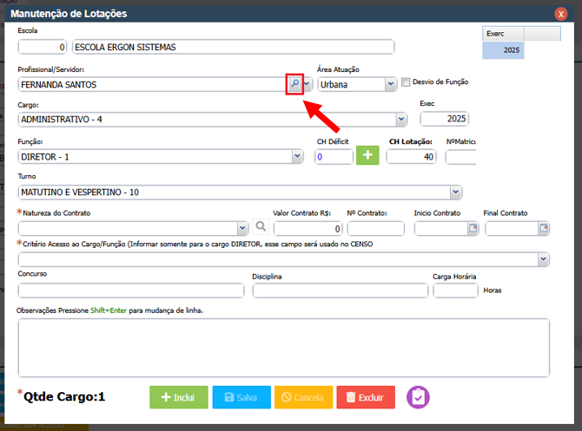Open calendar icon in Final Contrato field
582x431 pixels.
point(544,228)
